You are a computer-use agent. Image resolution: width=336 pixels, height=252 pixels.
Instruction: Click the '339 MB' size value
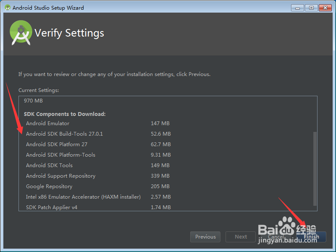coord(160,176)
